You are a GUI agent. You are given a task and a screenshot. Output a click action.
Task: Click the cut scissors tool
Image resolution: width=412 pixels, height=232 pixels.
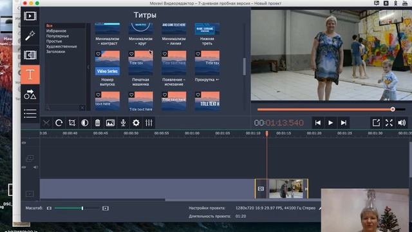(x=46, y=123)
